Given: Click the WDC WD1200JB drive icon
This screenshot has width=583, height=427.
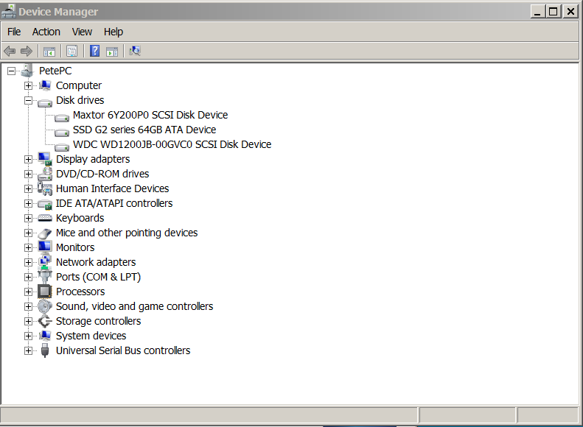Looking at the screenshot, I should point(62,147).
